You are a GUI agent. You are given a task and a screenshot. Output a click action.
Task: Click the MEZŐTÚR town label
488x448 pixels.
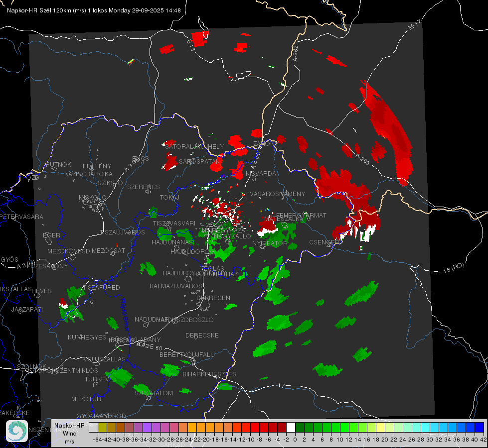click(x=86, y=399)
